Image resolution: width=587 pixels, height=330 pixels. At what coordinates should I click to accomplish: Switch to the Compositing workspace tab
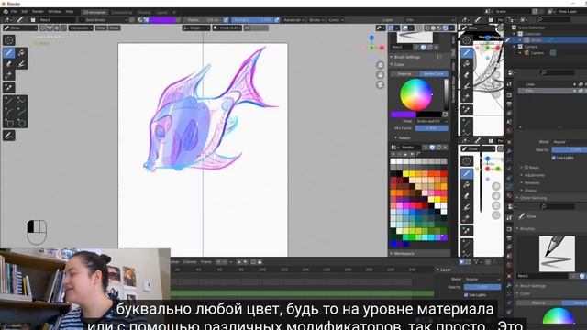coord(122,12)
